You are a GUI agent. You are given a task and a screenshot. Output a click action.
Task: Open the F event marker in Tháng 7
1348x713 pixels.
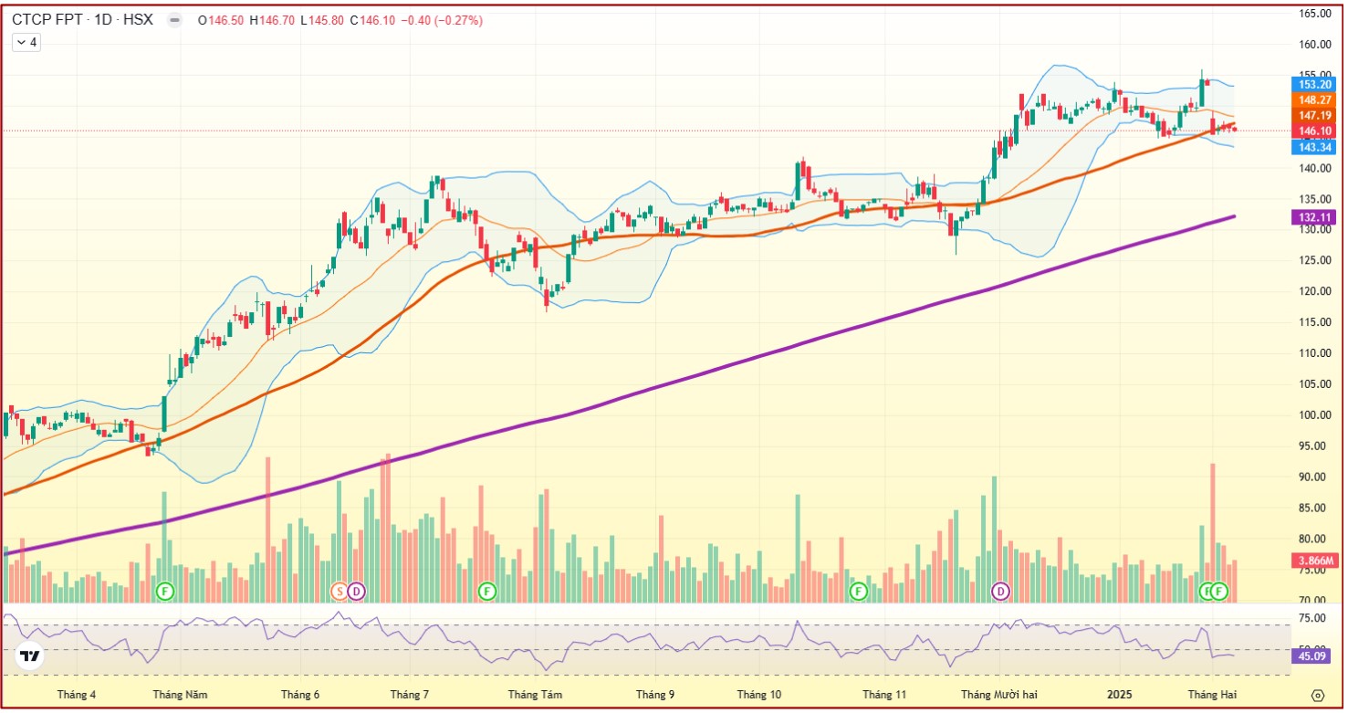click(487, 592)
